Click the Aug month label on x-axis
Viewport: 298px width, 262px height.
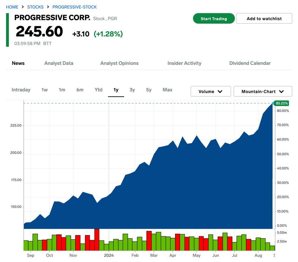coord(258,255)
